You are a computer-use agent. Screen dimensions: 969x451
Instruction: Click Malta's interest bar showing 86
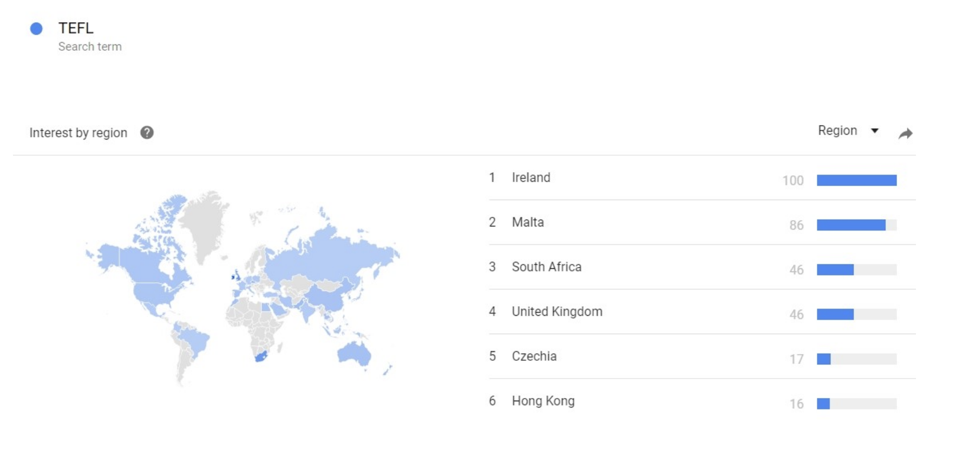click(851, 225)
